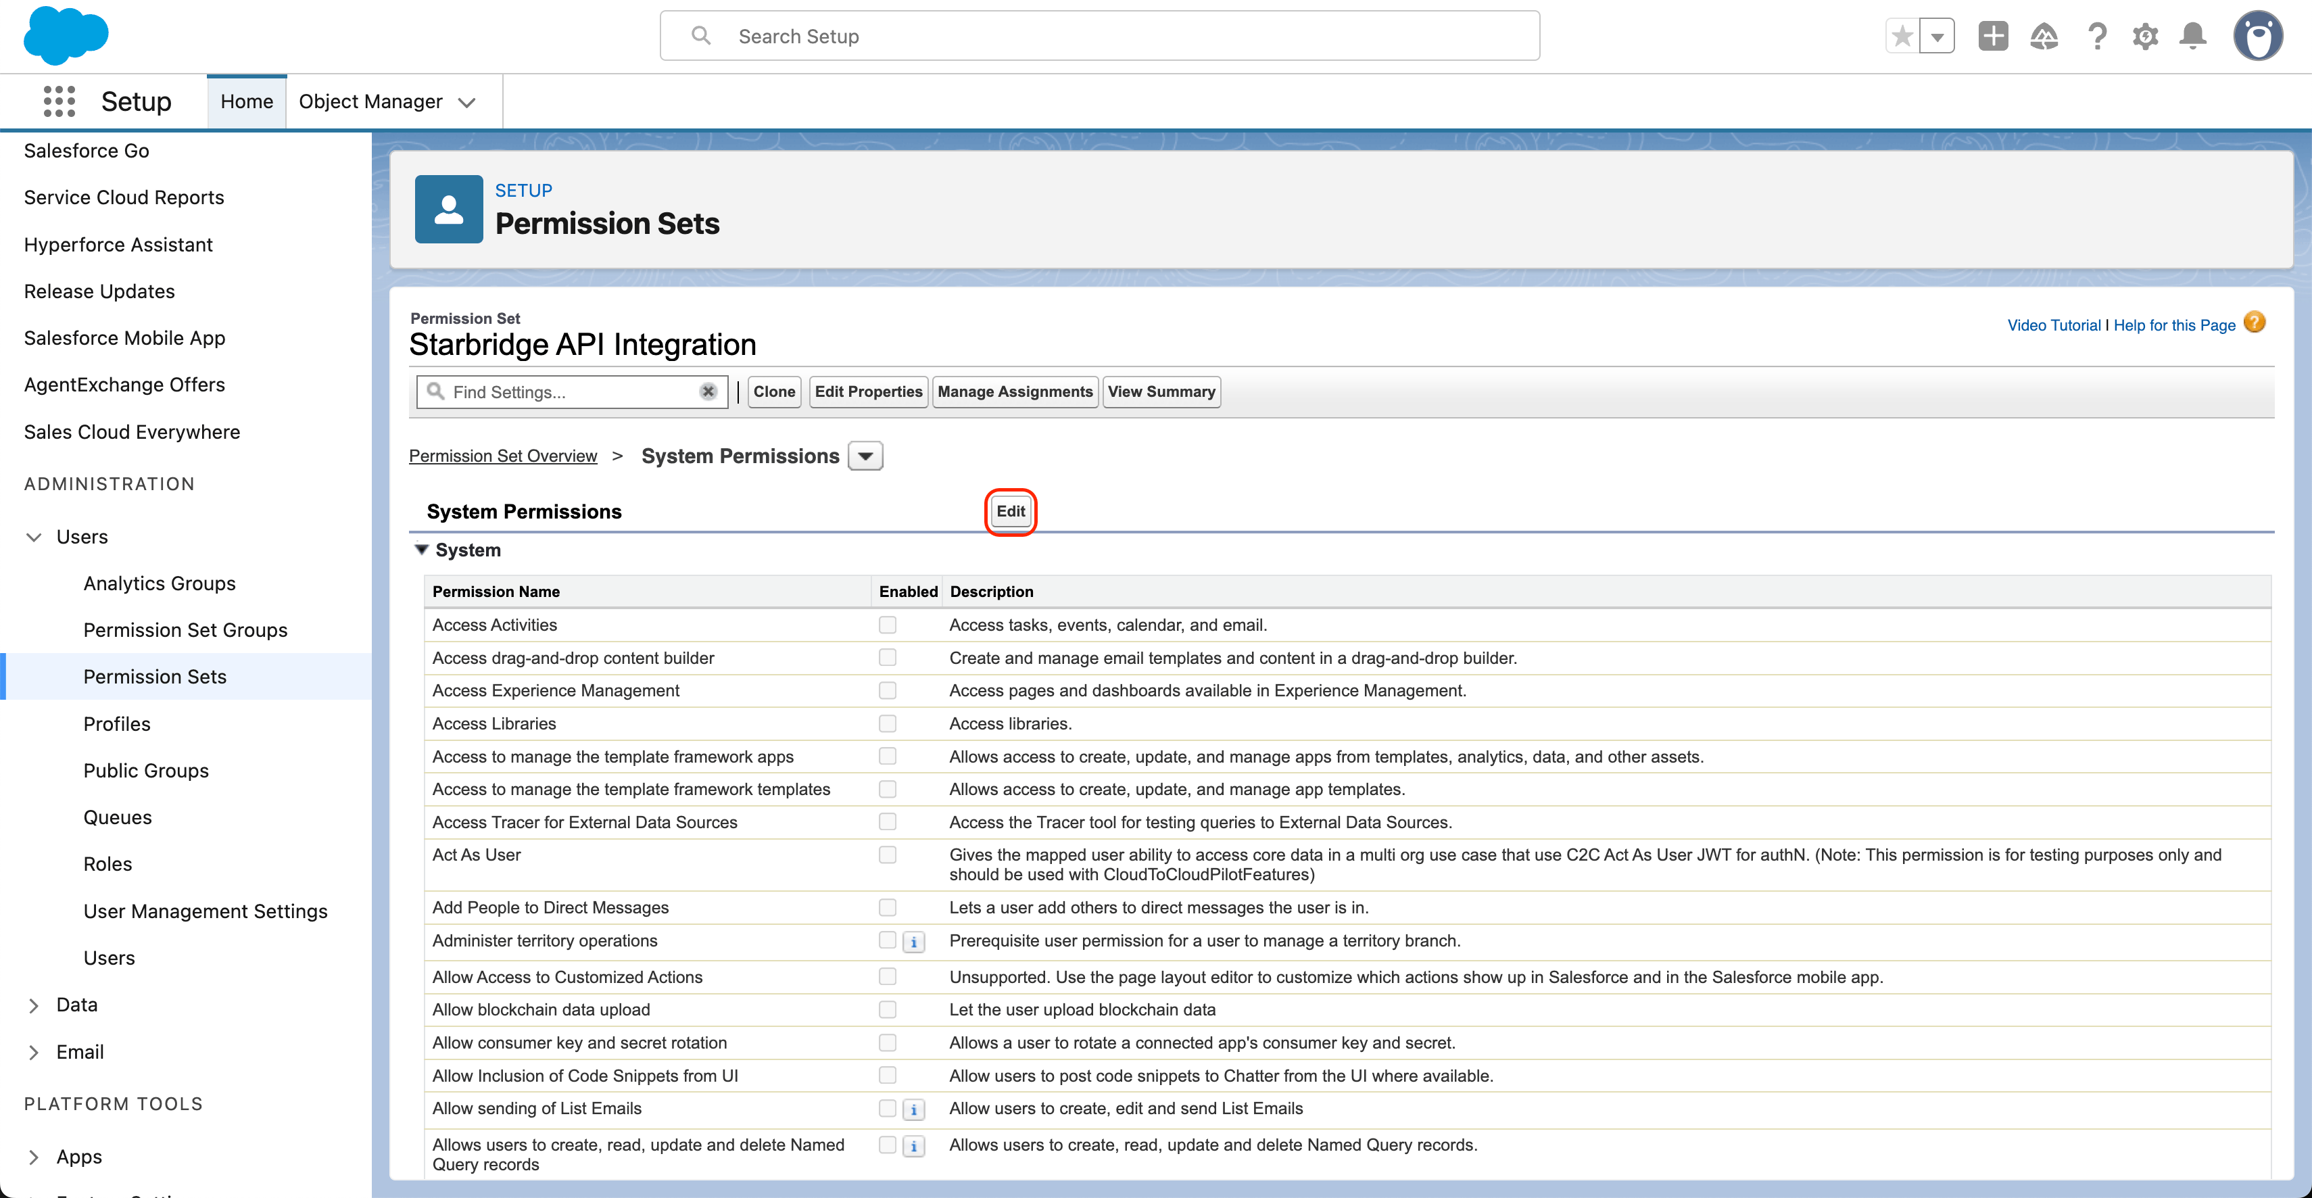This screenshot has width=2312, height=1198.
Task: Open the Notifications bell
Action: [x=2192, y=36]
